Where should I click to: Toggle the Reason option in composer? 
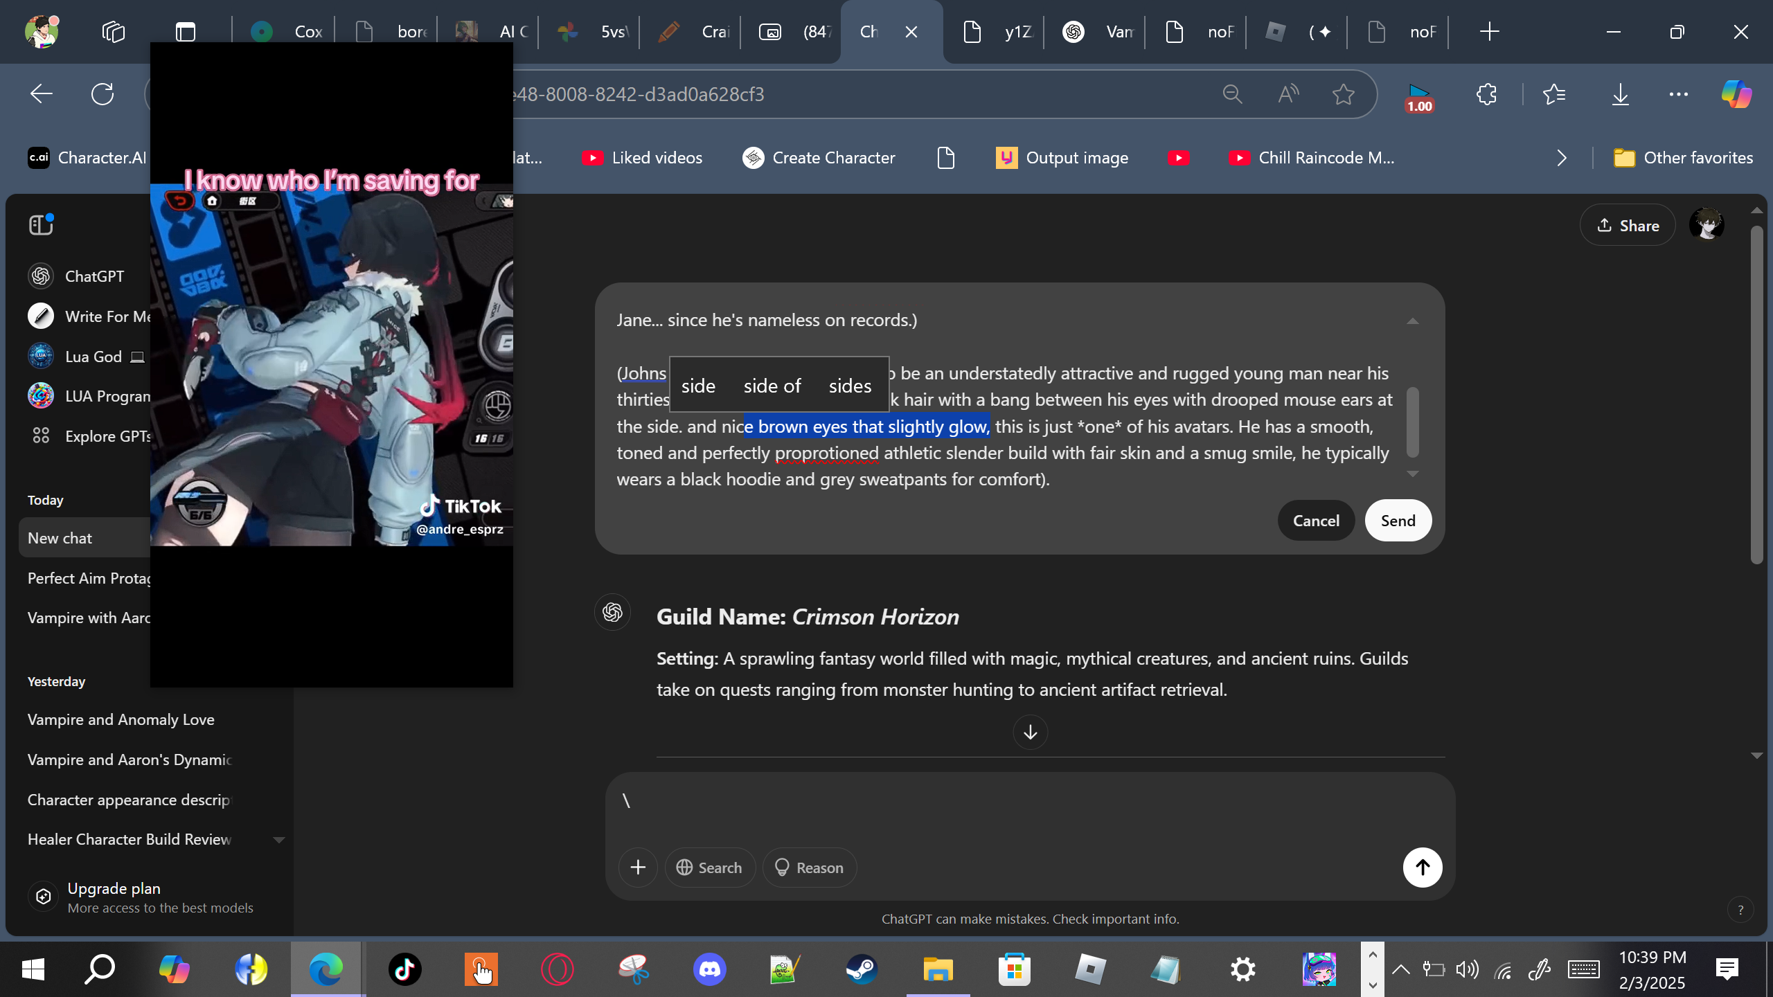[810, 868]
